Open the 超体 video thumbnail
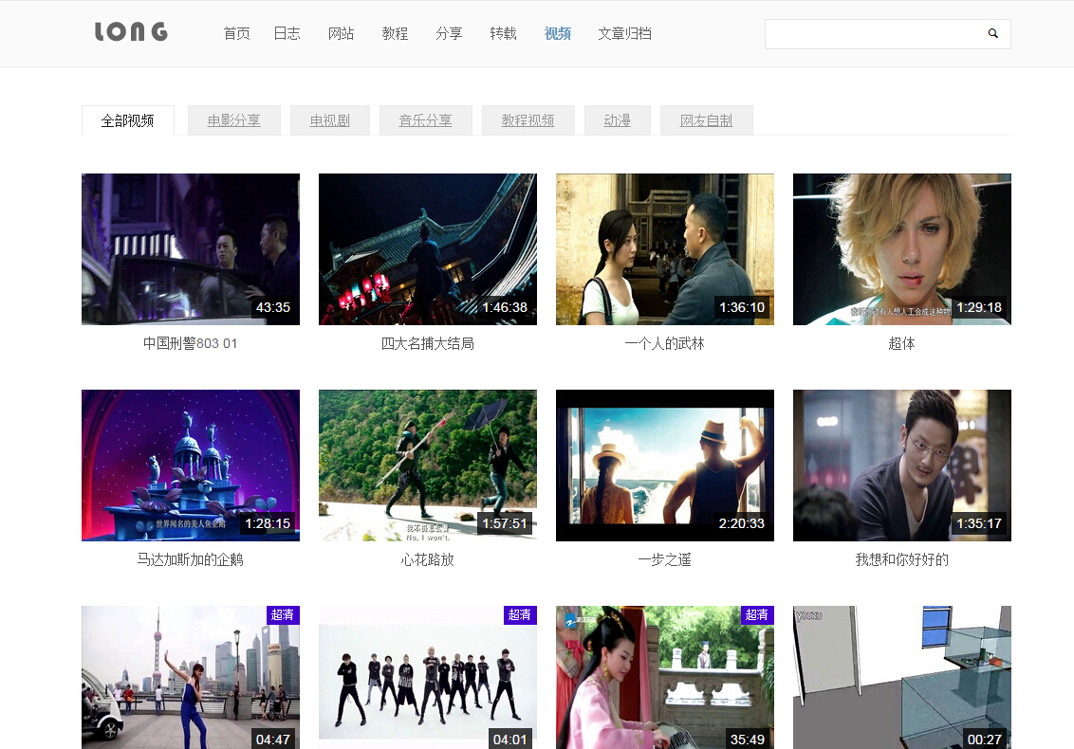The height and width of the screenshot is (749, 1074). [902, 249]
